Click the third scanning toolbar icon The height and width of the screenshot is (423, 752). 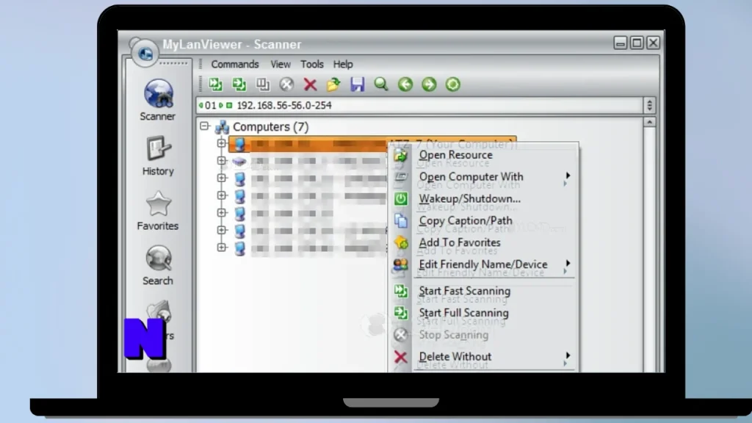pos(263,84)
